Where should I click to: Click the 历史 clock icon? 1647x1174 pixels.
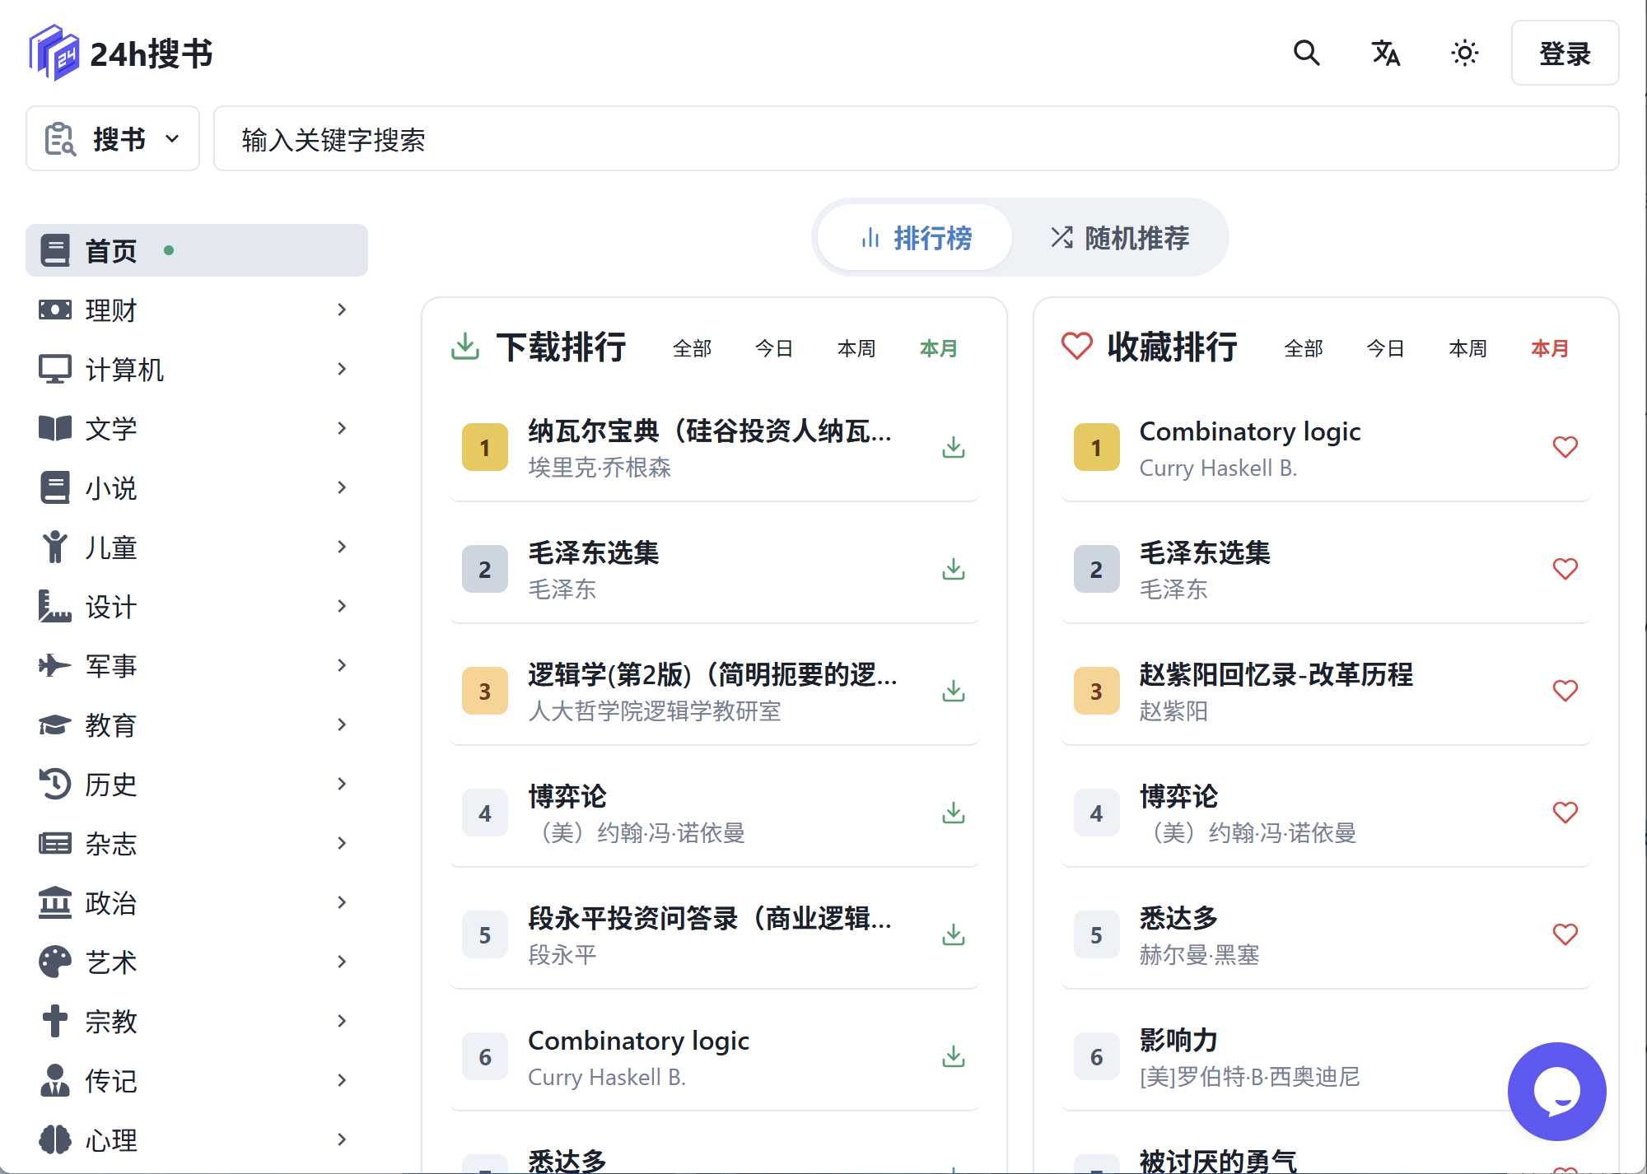(x=55, y=784)
